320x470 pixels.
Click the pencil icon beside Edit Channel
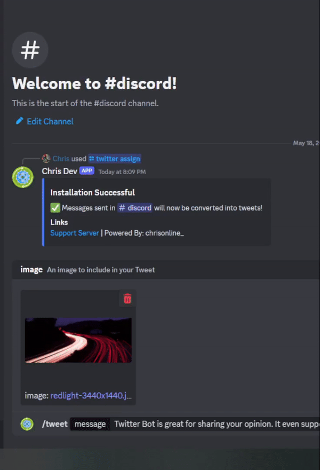[19, 121]
